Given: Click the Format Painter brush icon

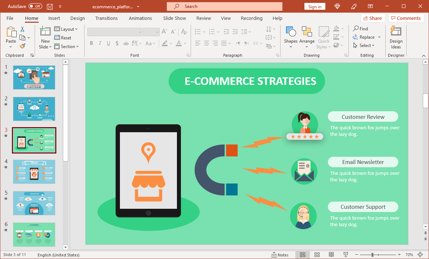Looking at the screenshot, I should click(x=22, y=46).
